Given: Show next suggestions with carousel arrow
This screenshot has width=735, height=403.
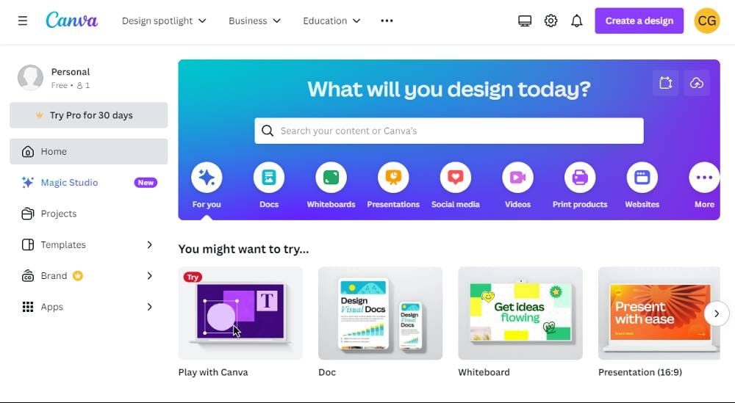Looking at the screenshot, I should (716, 313).
